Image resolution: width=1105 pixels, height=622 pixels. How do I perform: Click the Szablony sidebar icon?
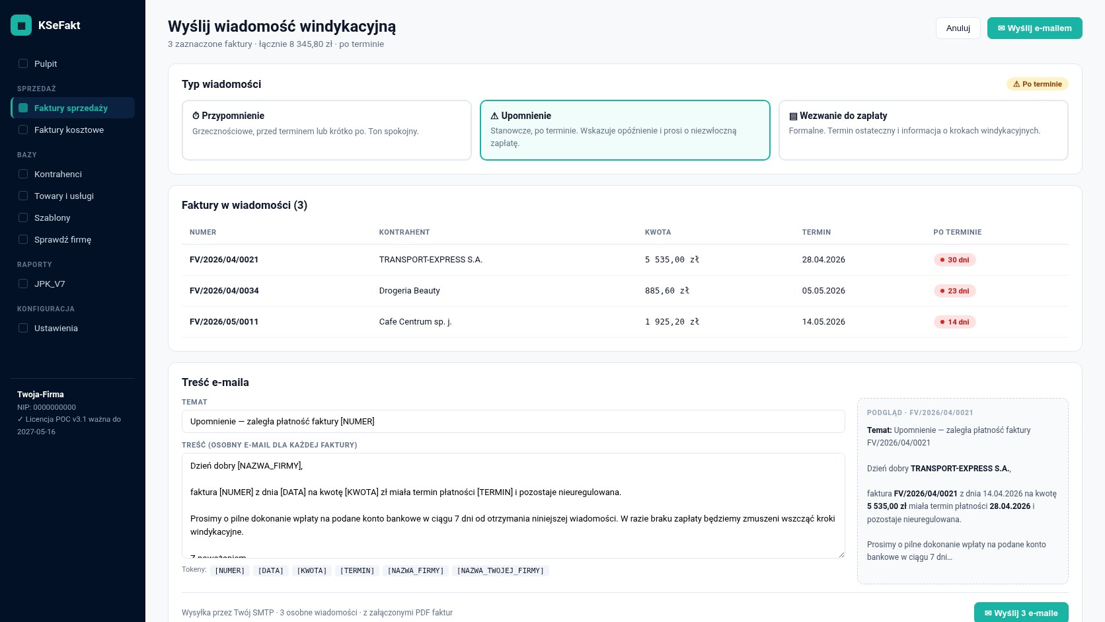pyautogui.click(x=23, y=218)
